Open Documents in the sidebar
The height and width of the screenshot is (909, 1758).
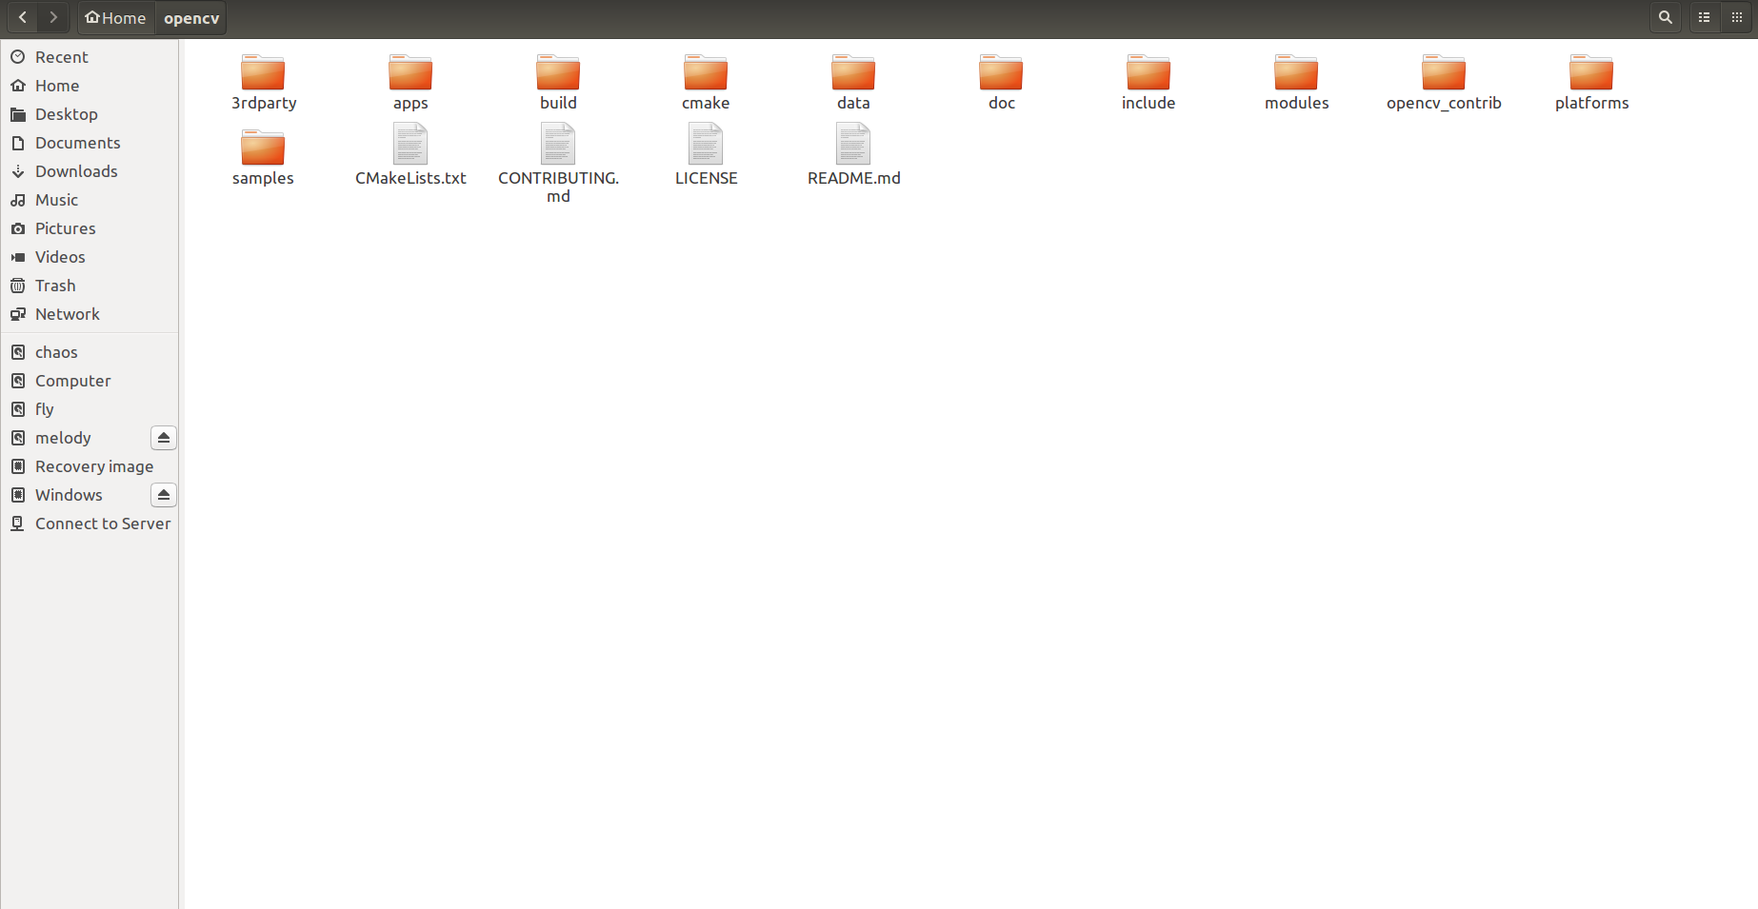[90, 143]
